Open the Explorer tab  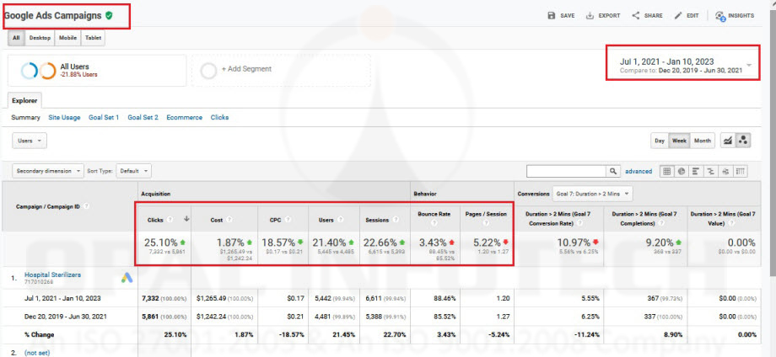24,100
